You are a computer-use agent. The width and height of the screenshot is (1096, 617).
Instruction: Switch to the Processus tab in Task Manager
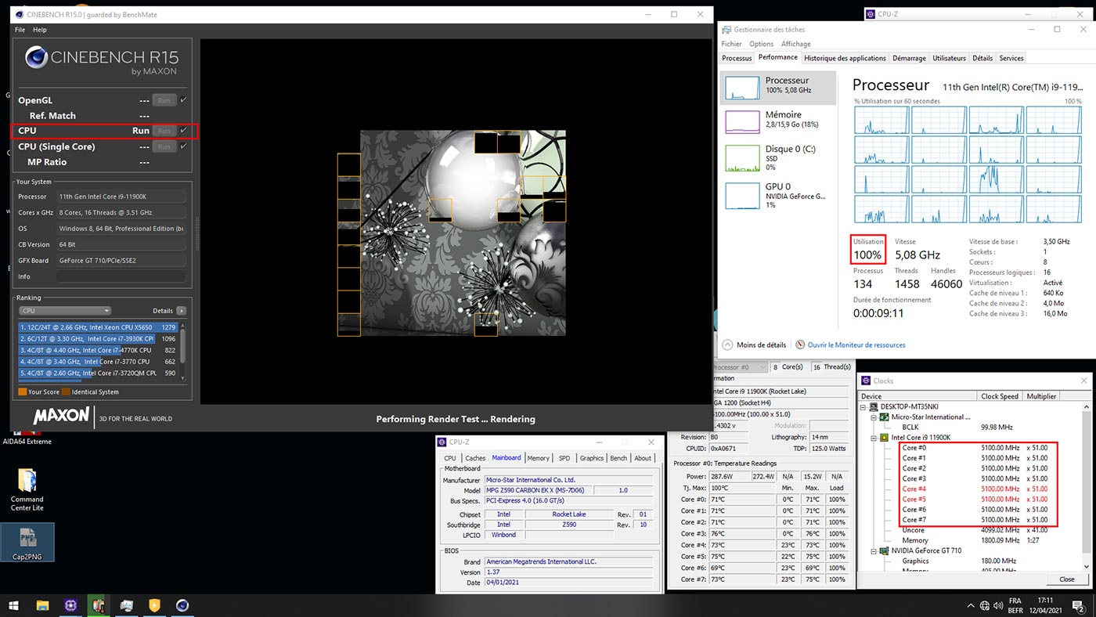click(737, 58)
